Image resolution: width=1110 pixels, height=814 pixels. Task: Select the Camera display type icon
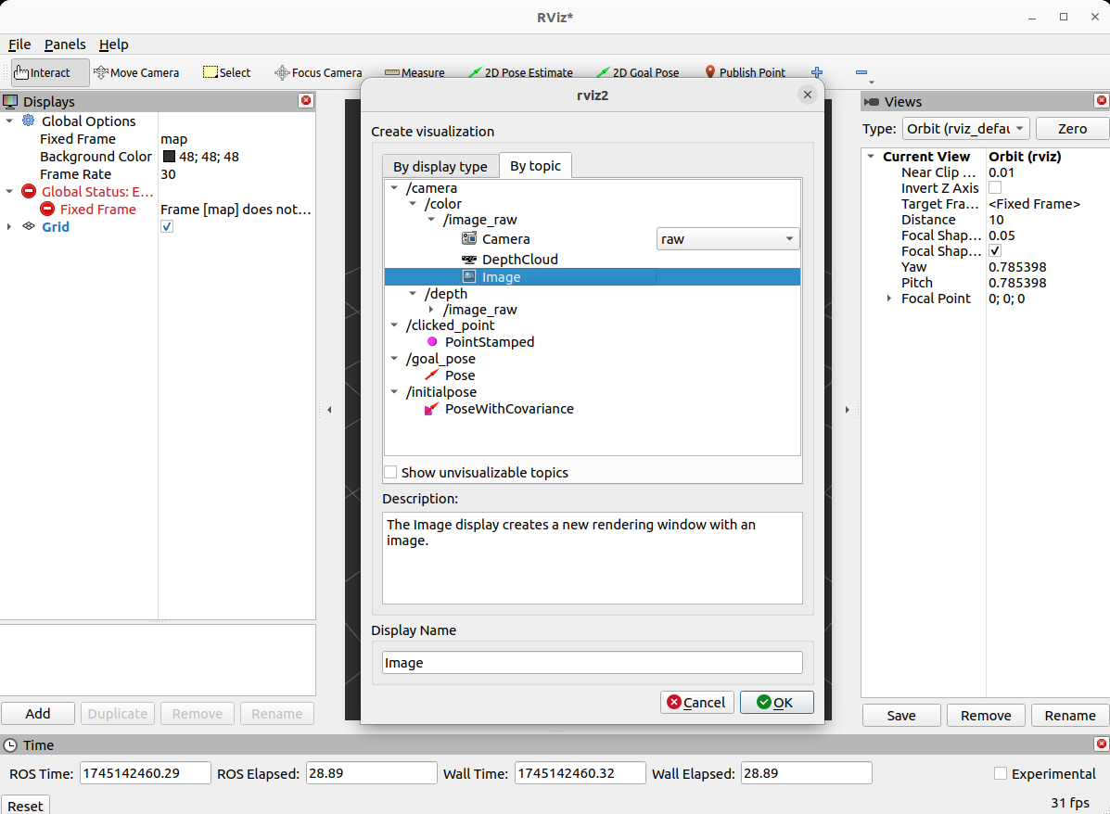pos(468,238)
